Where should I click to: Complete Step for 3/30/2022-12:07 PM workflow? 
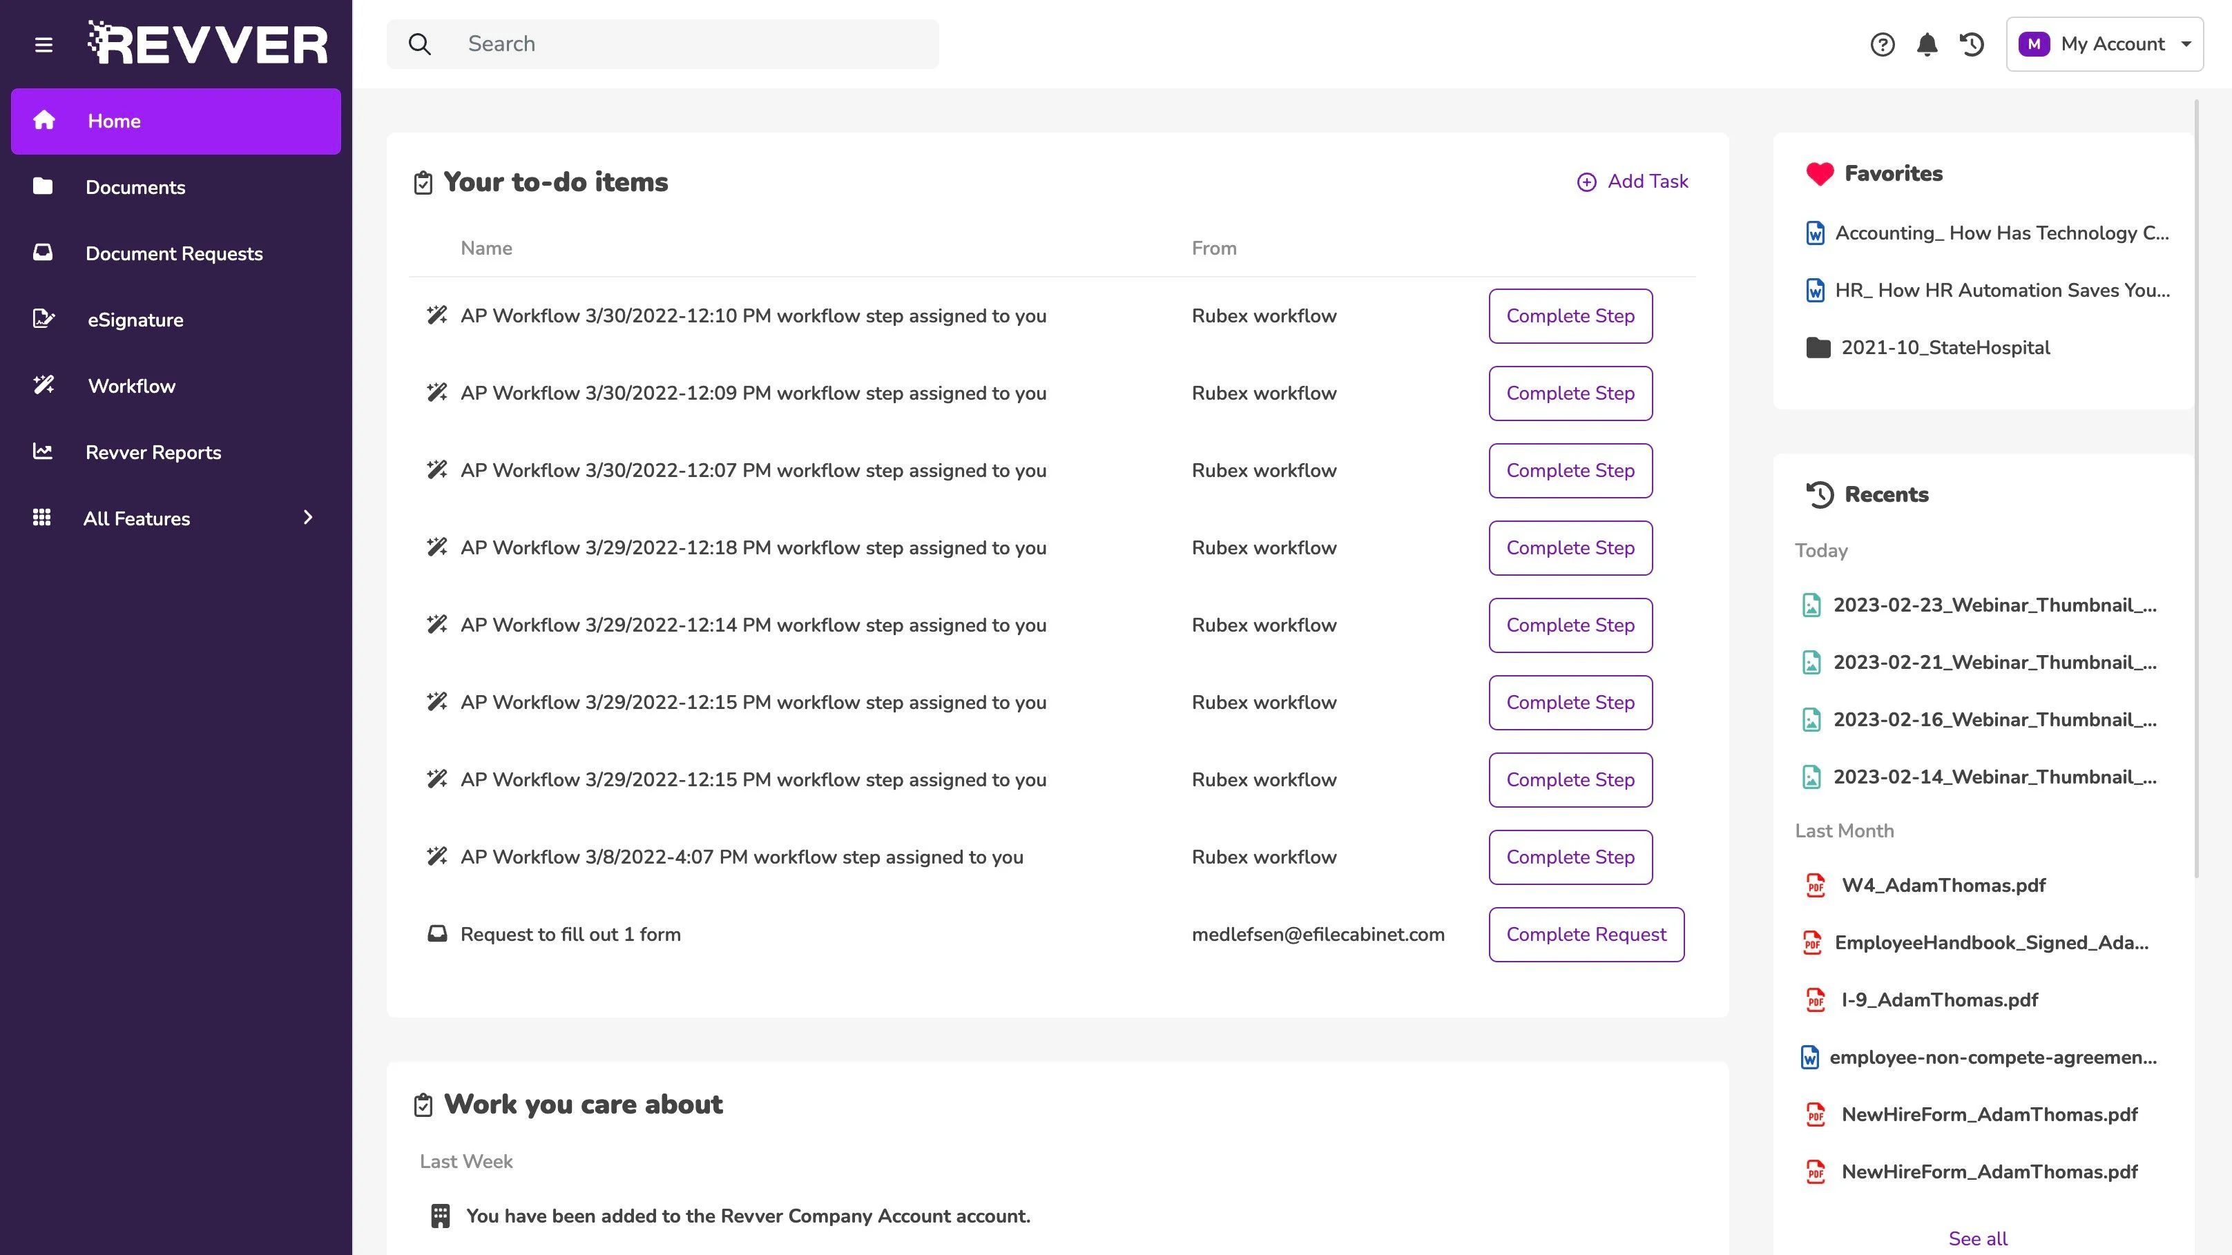click(x=1570, y=470)
